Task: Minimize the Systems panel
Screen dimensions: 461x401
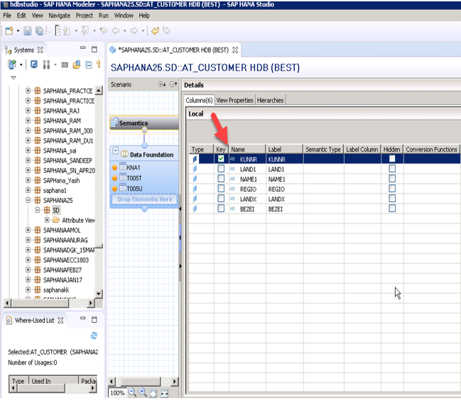Action: click(83, 48)
